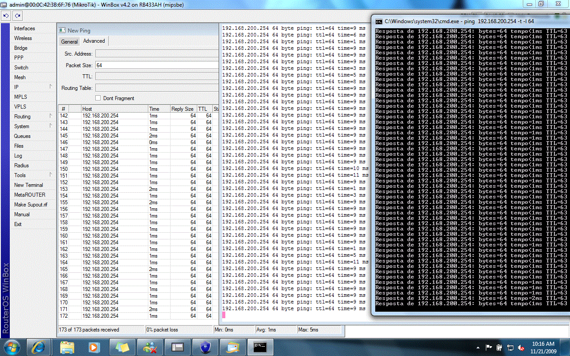Click the '0% packet loss' status text

coord(163,330)
